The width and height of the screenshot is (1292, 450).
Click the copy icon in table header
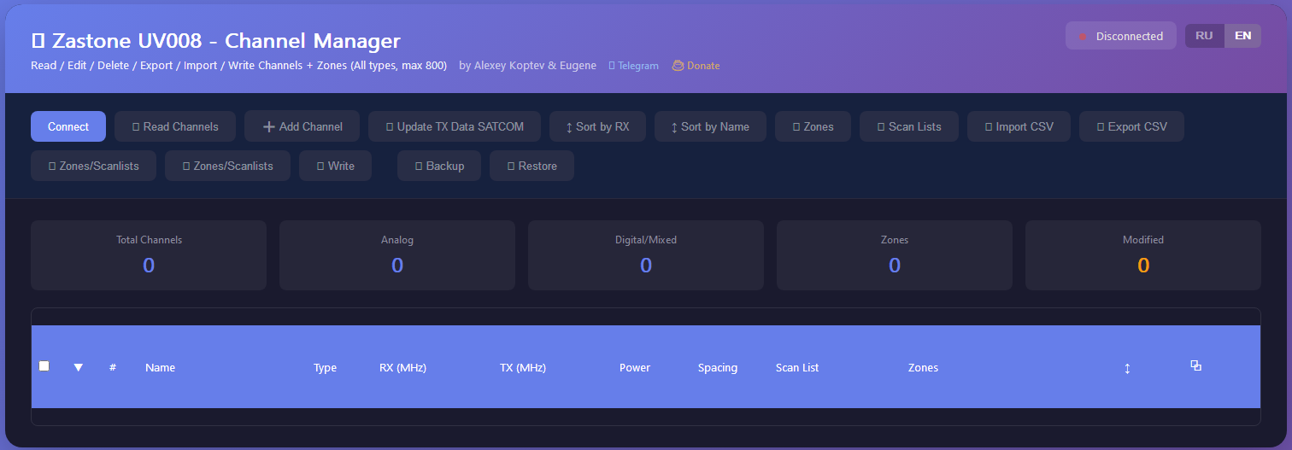(x=1195, y=365)
